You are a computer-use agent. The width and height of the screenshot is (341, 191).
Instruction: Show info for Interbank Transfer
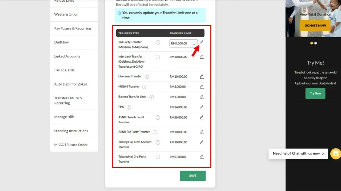coord(158,57)
